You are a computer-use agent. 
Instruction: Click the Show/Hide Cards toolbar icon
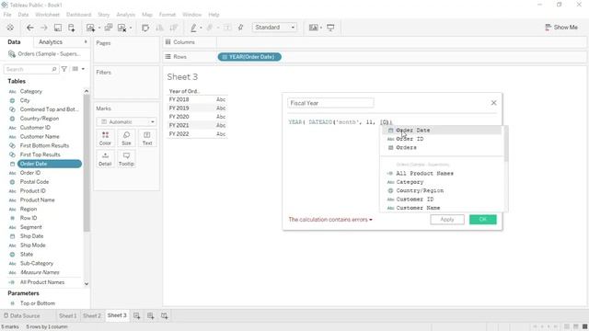pyautogui.click(x=313, y=28)
